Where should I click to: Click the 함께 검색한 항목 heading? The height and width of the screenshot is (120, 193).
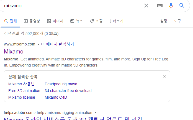coord(23,77)
